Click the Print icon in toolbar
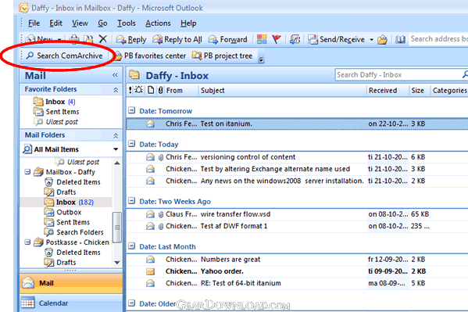The width and height of the screenshot is (468, 312). [74, 39]
